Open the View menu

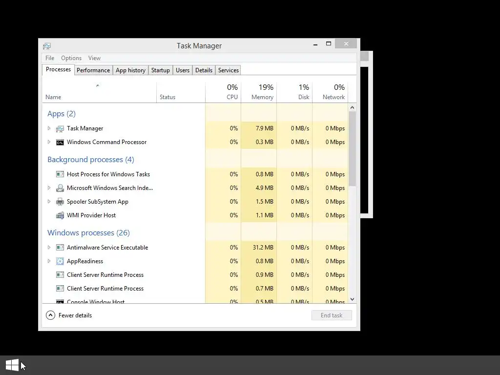point(94,58)
